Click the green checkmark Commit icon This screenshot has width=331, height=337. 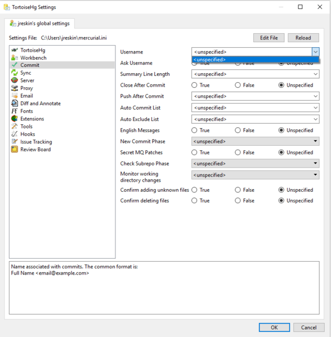pyautogui.click(x=15, y=65)
